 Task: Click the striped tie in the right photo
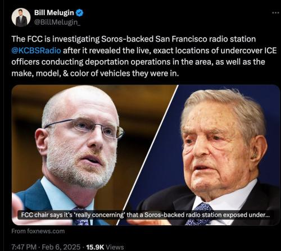point(200,215)
